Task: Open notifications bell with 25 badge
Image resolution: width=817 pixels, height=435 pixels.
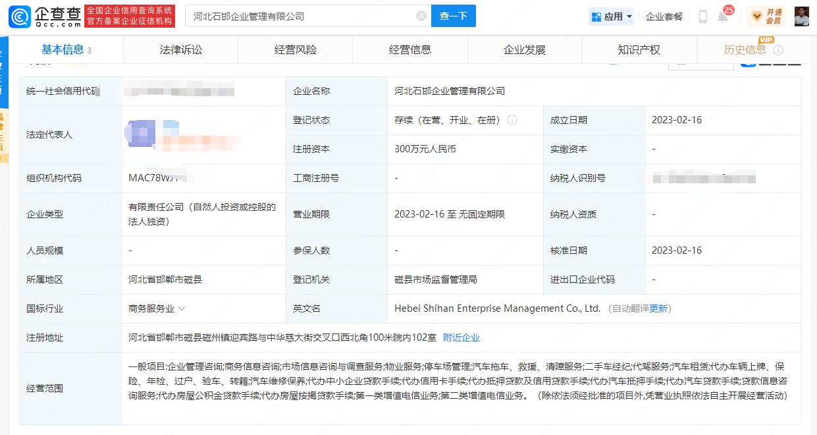Action: [x=723, y=16]
